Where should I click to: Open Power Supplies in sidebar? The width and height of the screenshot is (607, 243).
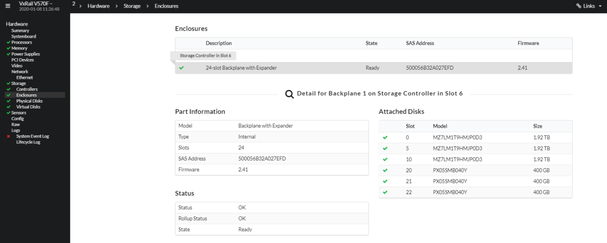tap(25, 54)
